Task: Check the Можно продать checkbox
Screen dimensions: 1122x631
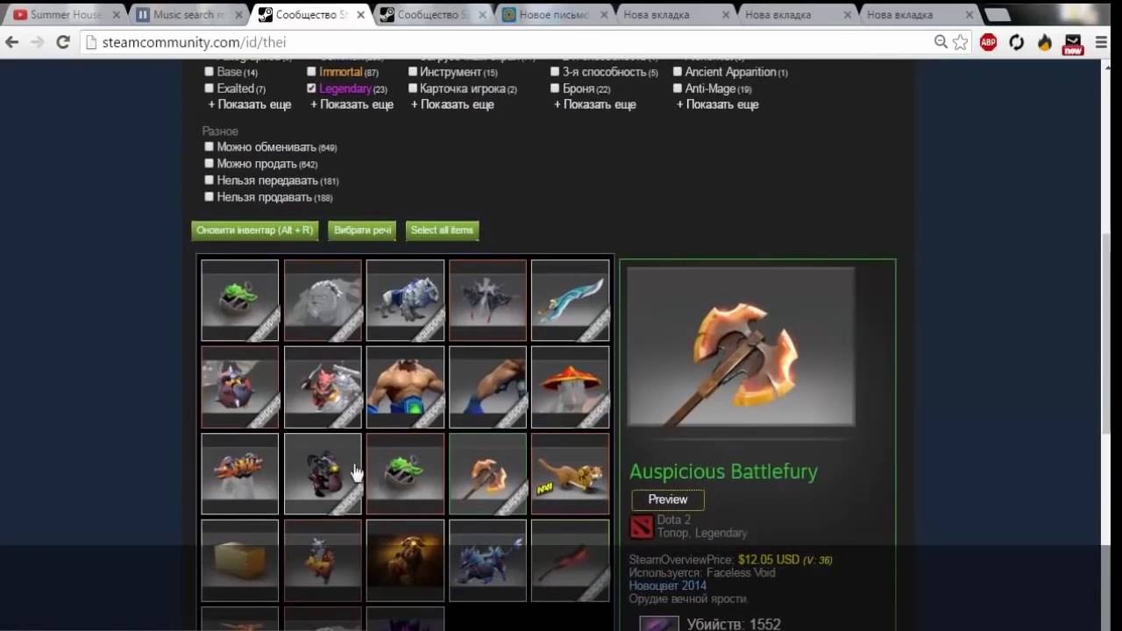Action: pyautogui.click(x=209, y=164)
